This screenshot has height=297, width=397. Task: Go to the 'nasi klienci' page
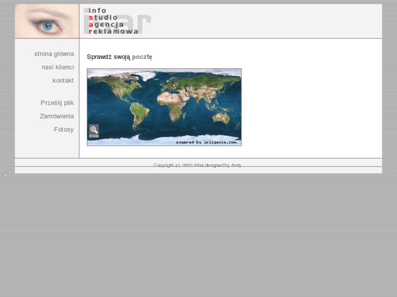(57, 67)
